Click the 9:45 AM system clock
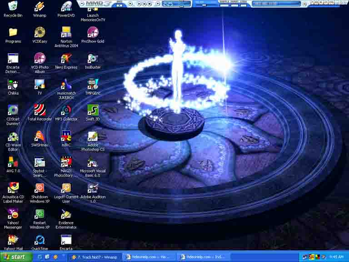The height and width of the screenshot is (262, 349). pyautogui.click(x=336, y=257)
